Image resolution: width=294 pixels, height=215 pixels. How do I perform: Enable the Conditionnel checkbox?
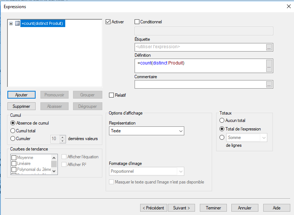click(137, 22)
